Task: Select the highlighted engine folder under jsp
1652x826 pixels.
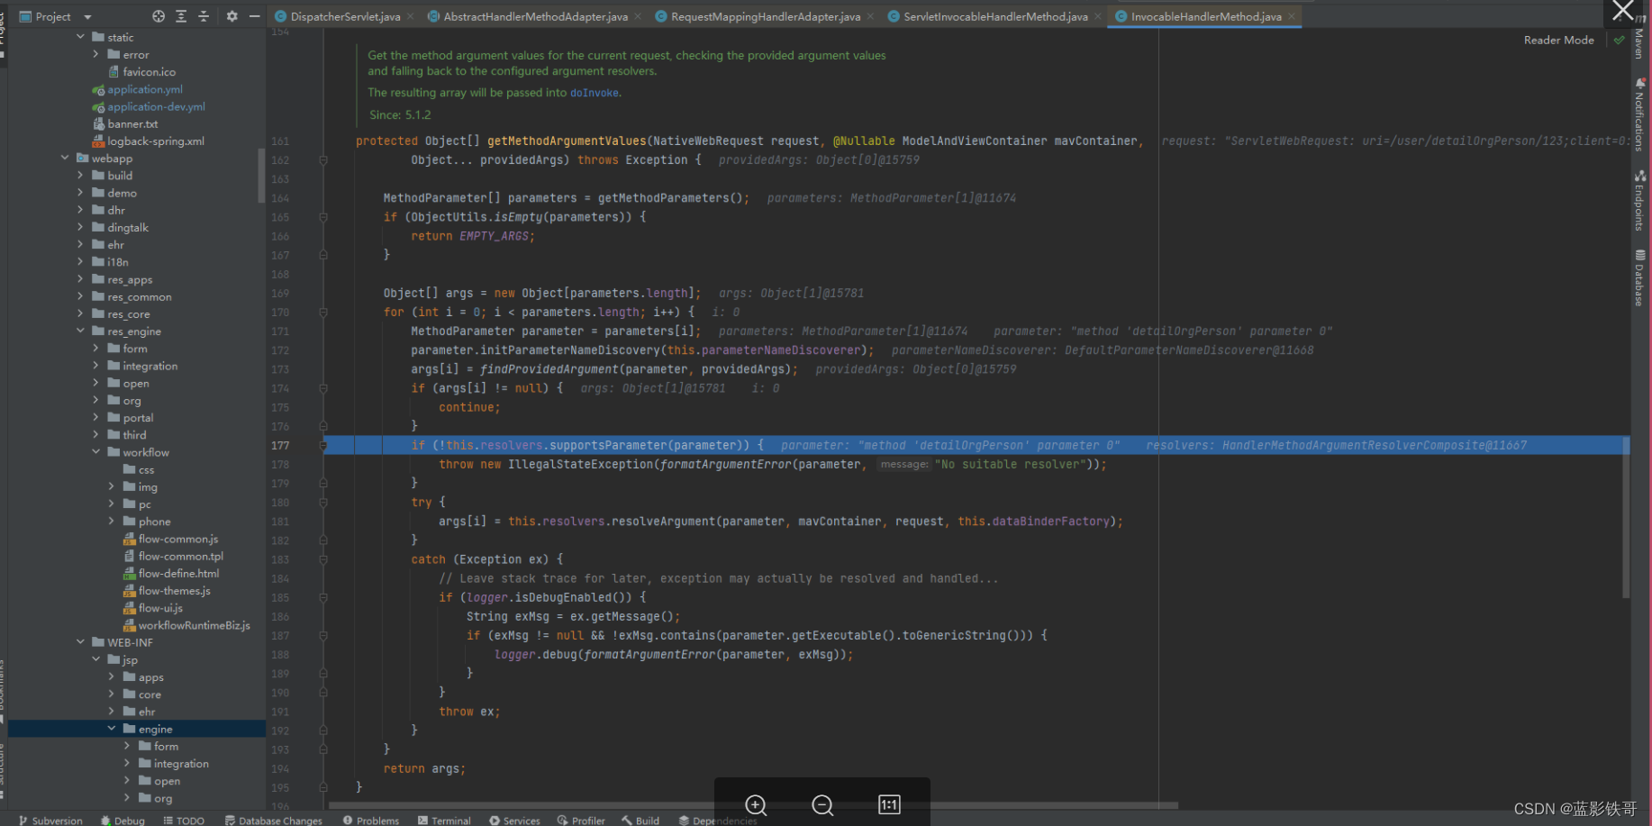Action: 137,729
